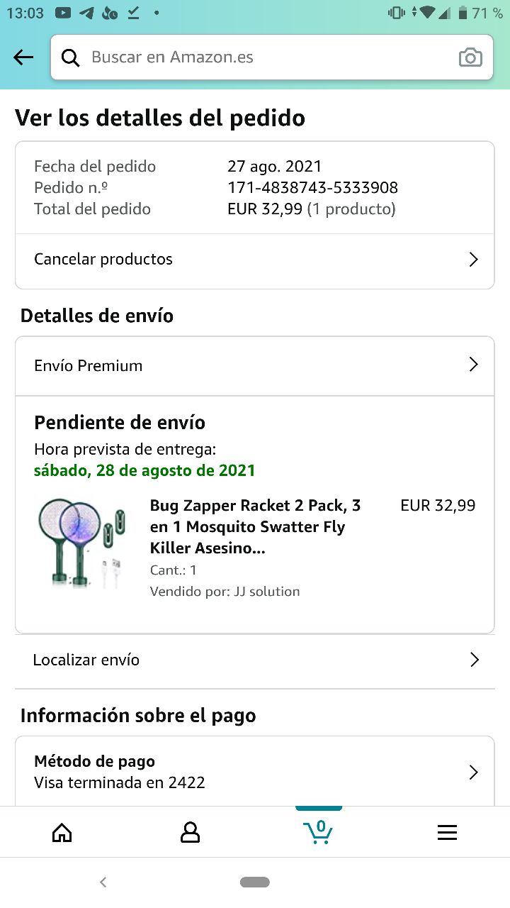This screenshot has width=510, height=908.
Task: Tap Visa terminada en 2422 text
Action: [x=120, y=783]
